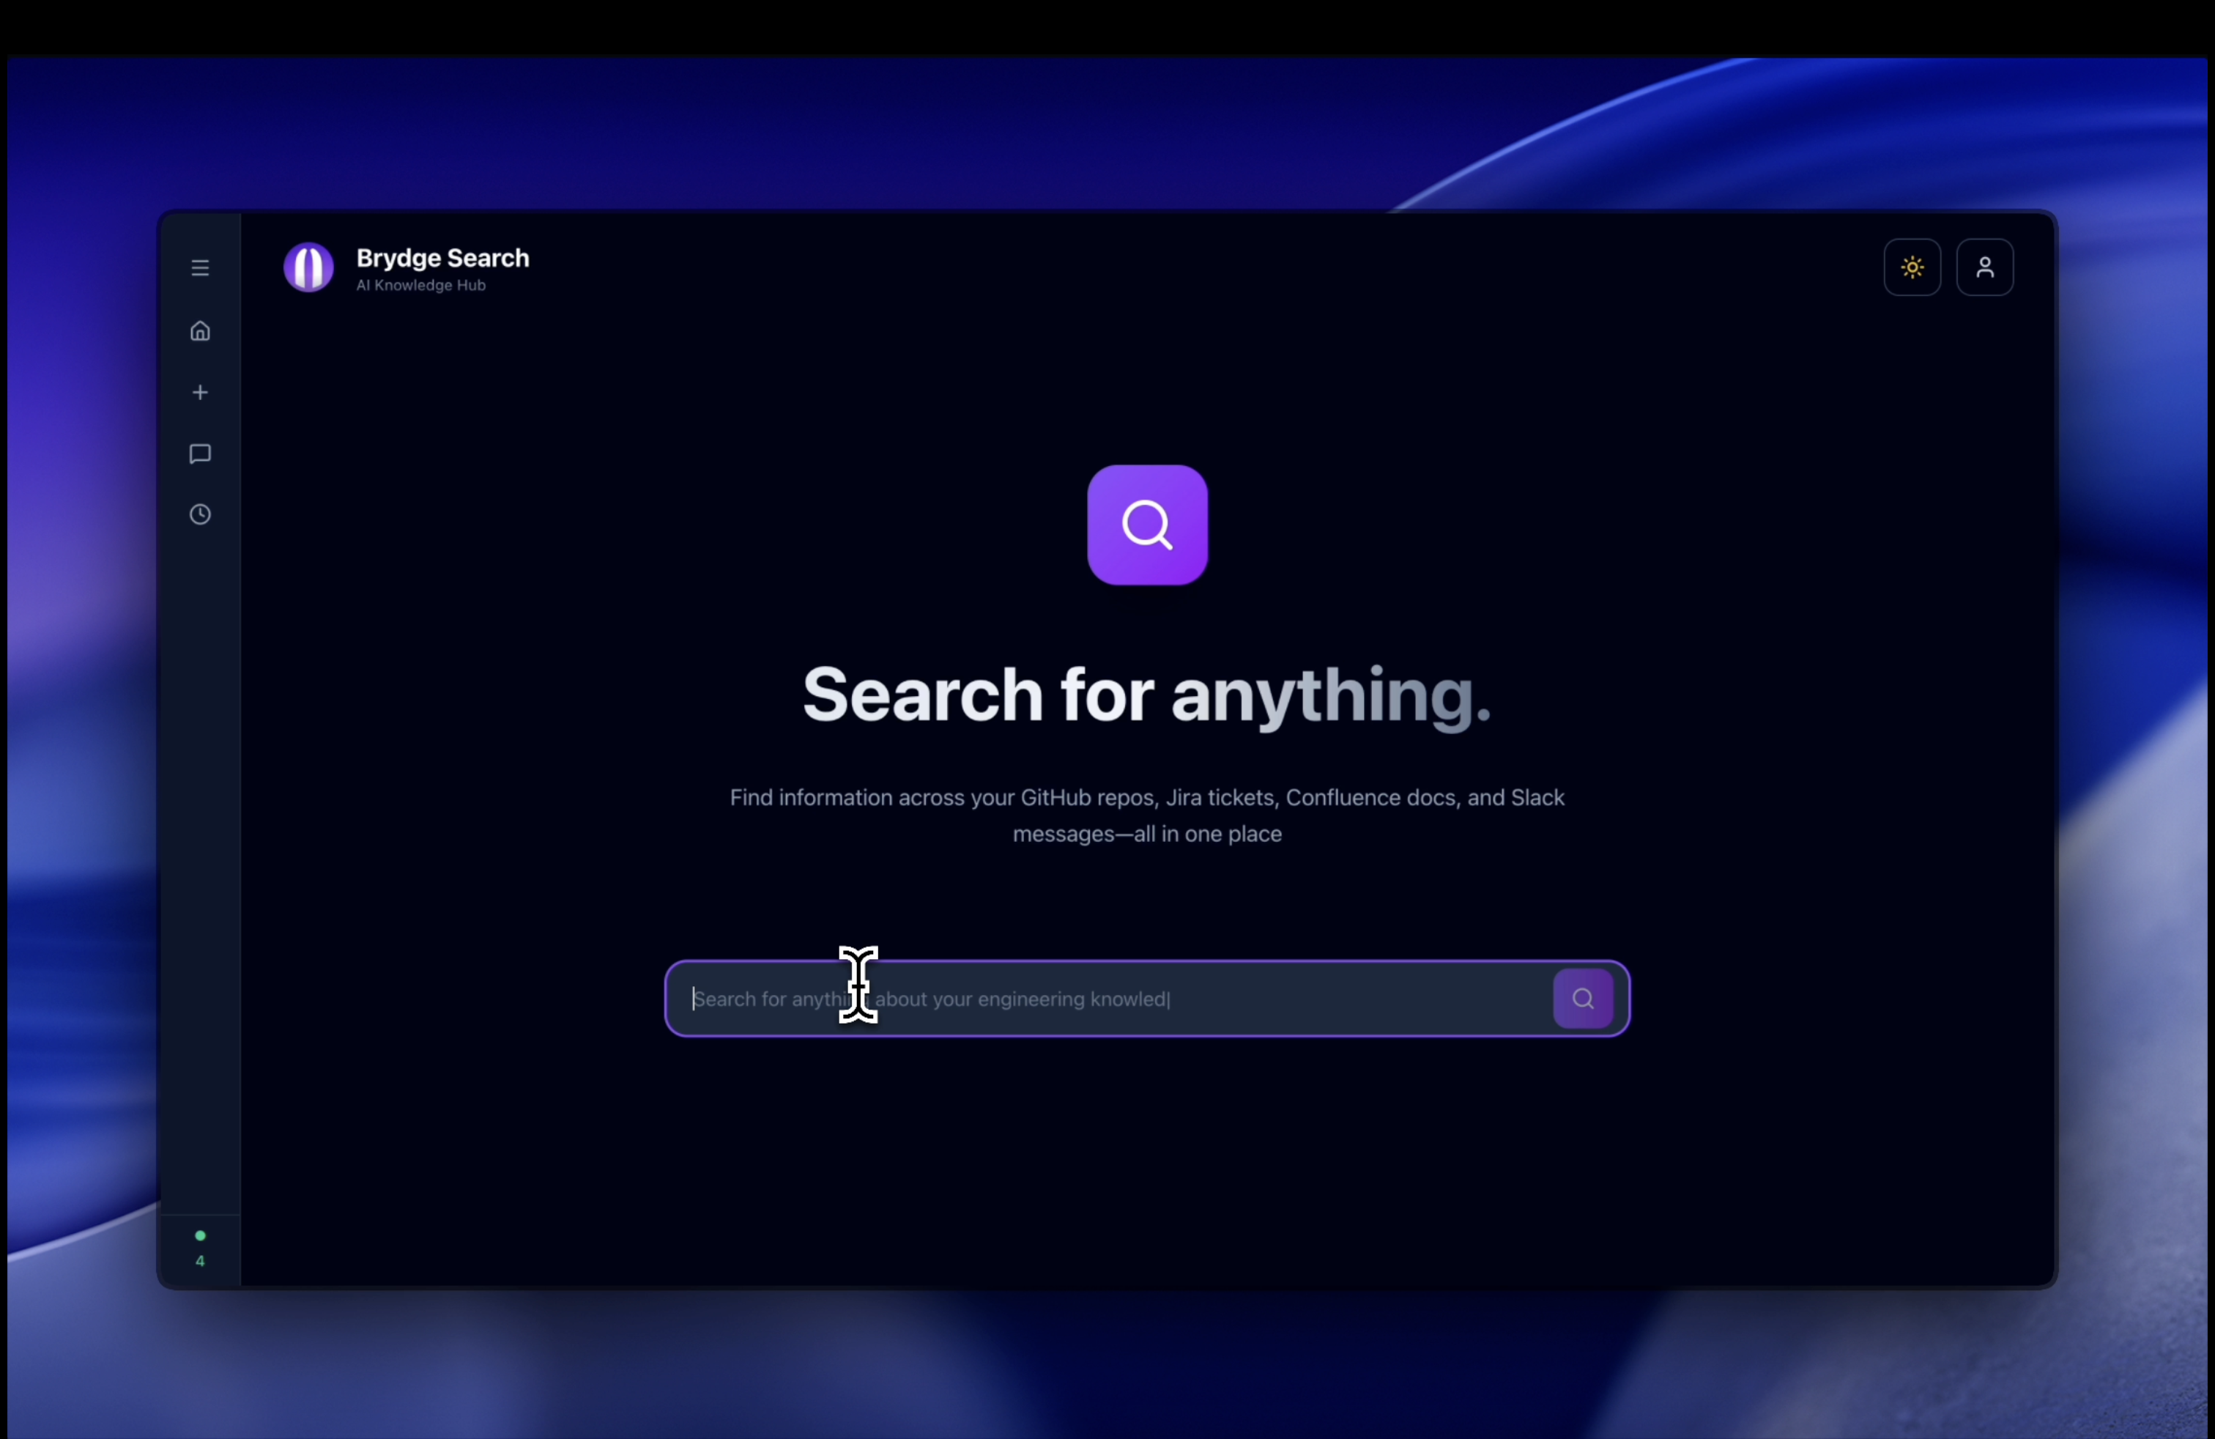Click the 'Search for anything.' heading
This screenshot has width=2215, height=1439.
(x=1146, y=695)
